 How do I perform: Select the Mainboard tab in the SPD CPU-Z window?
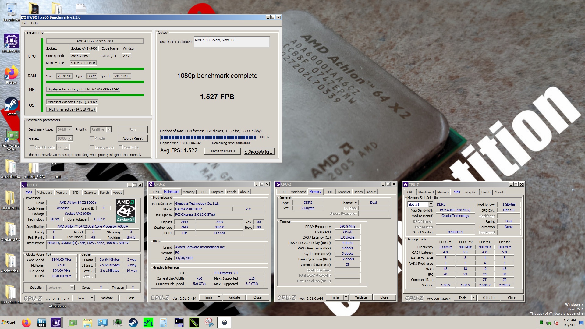click(426, 192)
